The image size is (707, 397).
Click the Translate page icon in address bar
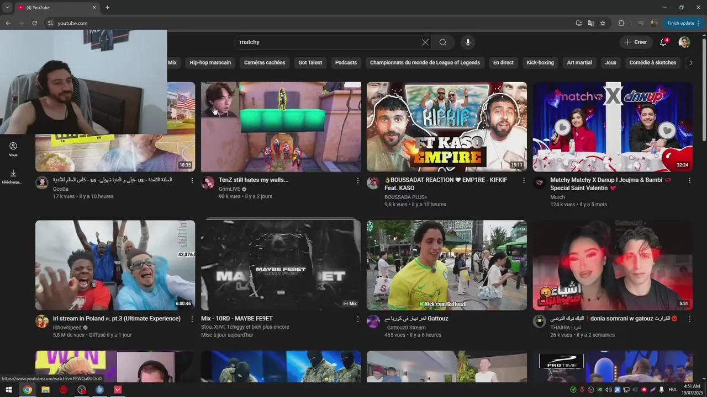591,23
